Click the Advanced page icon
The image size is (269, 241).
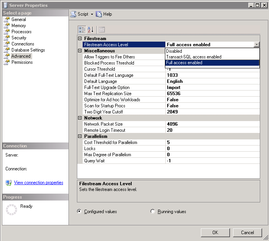coord(7,56)
